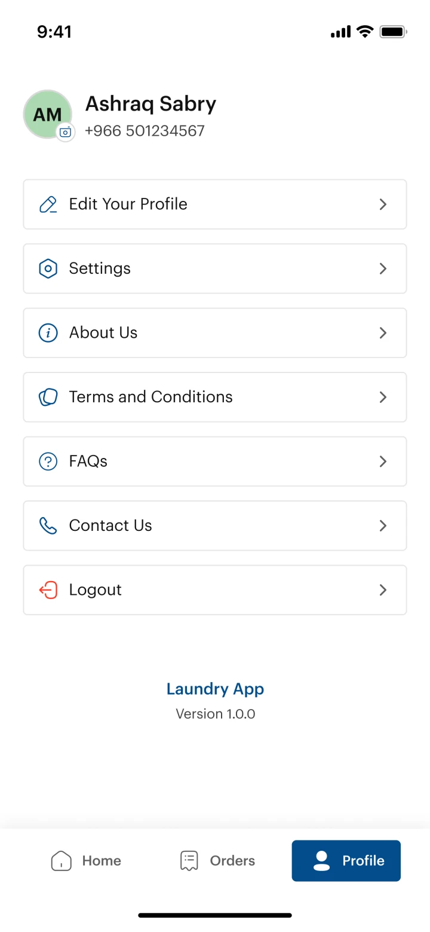Click the question mark FAQs icon
The width and height of the screenshot is (430, 932).
(x=48, y=462)
